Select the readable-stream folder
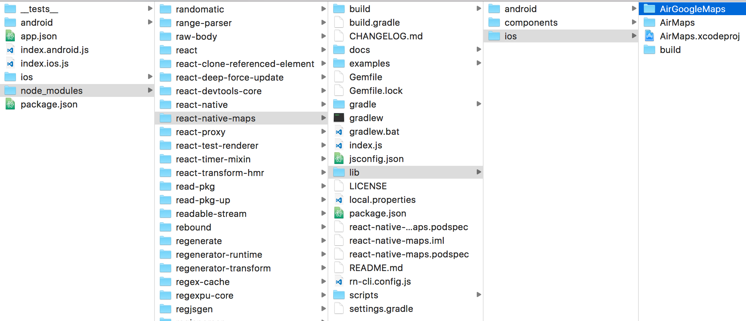Image resolution: width=746 pixels, height=321 pixels. point(242,213)
